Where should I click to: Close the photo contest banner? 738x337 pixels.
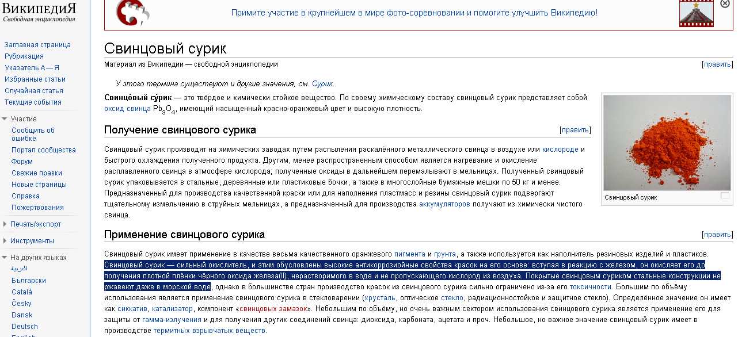[x=725, y=3]
